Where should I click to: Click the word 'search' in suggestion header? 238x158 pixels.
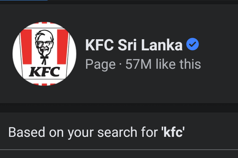117,132
